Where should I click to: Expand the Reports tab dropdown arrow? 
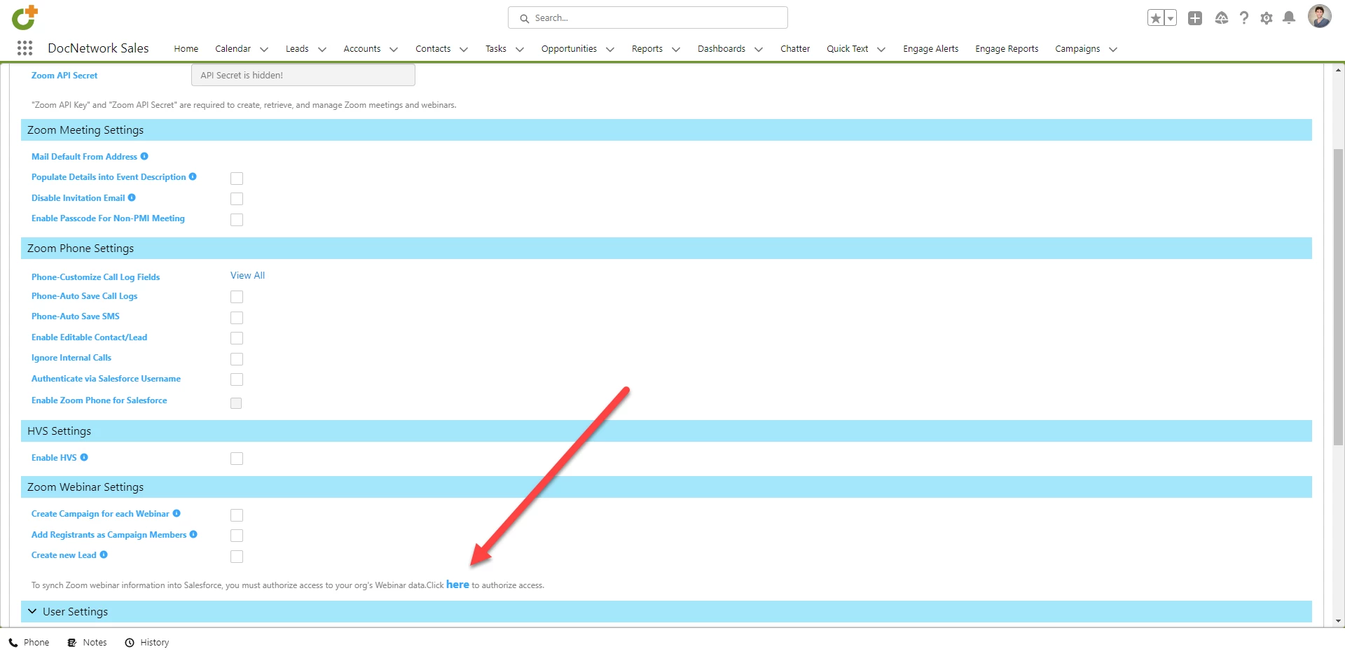point(676,49)
